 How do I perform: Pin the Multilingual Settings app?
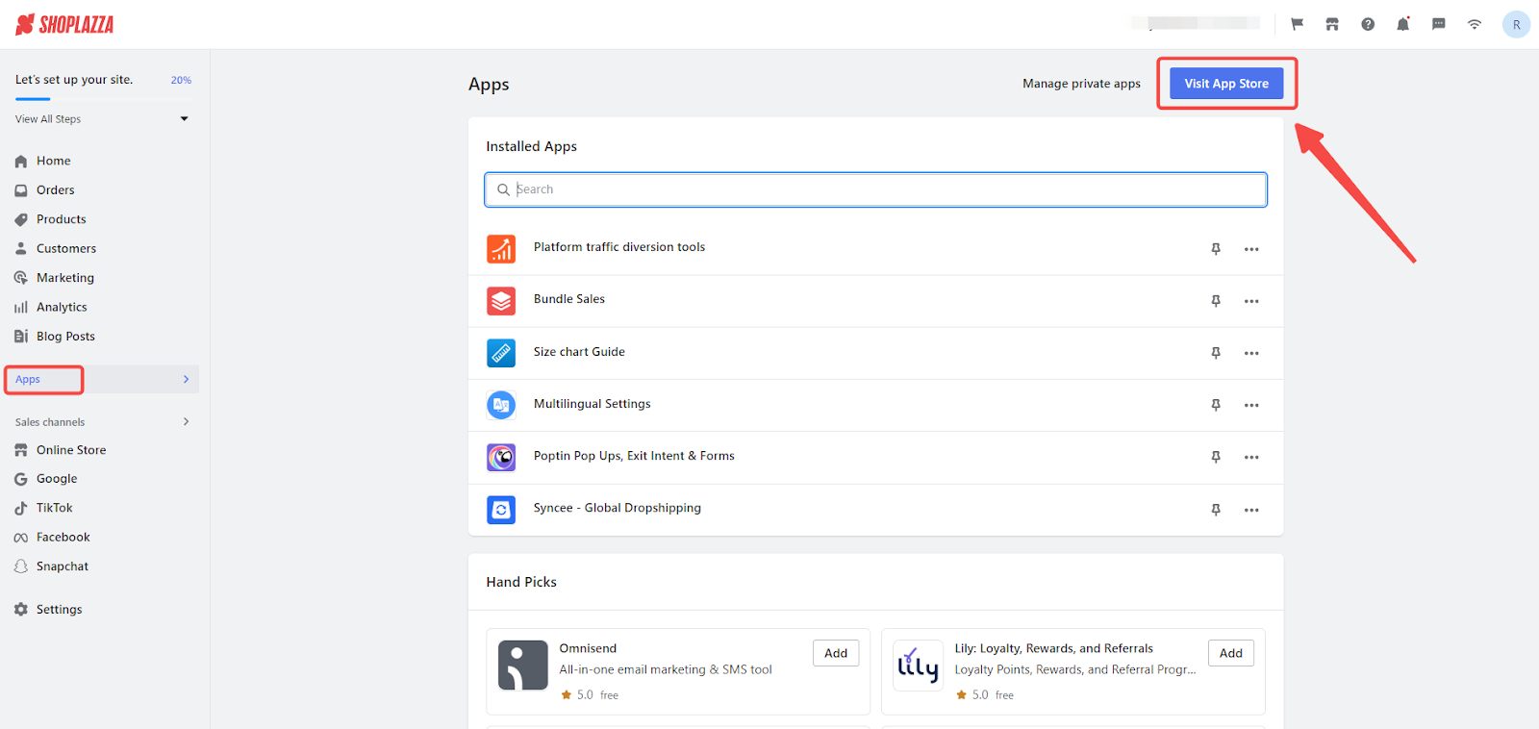pos(1216,405)
